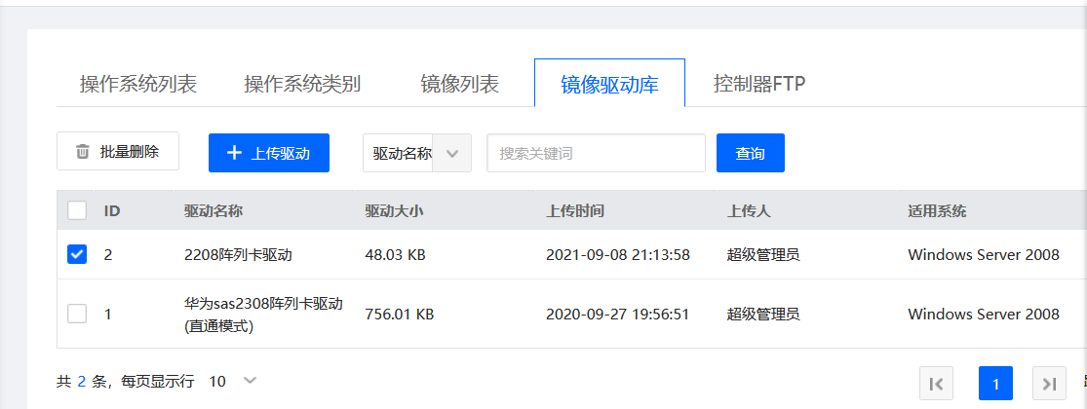
Task: Click the 2021-09-08 21:13:58 upload time
Action: coord(618,255)
